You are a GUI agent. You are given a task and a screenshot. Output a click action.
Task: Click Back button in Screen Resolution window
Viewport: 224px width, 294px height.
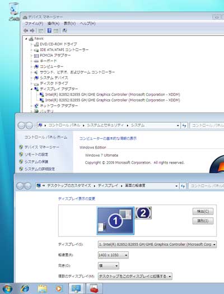tap(20, 186)
